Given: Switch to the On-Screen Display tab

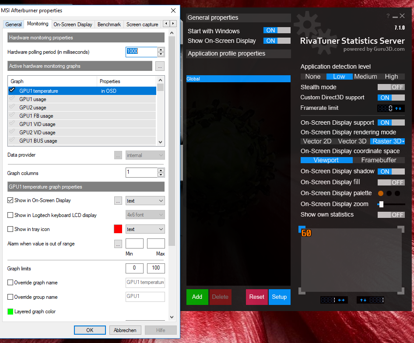Looking at the screenshot, I should coord(73,24).
